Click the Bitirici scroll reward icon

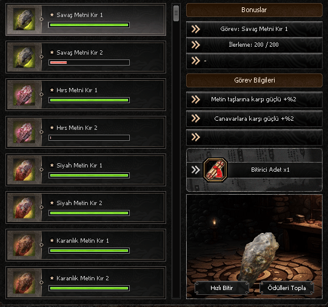click(x=215, y=170)
